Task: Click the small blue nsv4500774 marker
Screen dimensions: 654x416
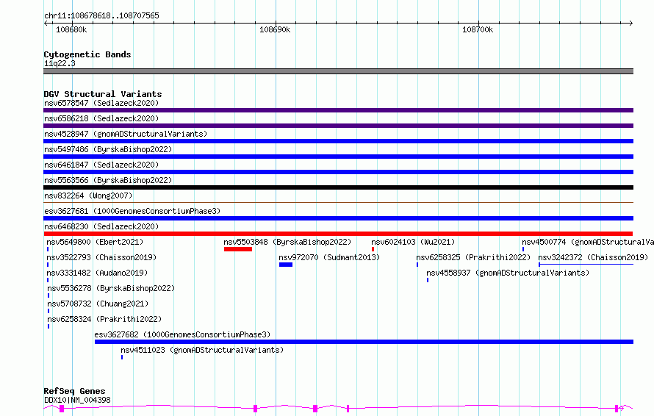Action: pos(523,249)
